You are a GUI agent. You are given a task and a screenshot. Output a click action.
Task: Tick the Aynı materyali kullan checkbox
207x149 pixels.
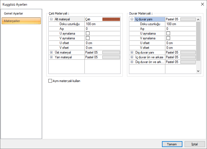click(x=50, y=81)
